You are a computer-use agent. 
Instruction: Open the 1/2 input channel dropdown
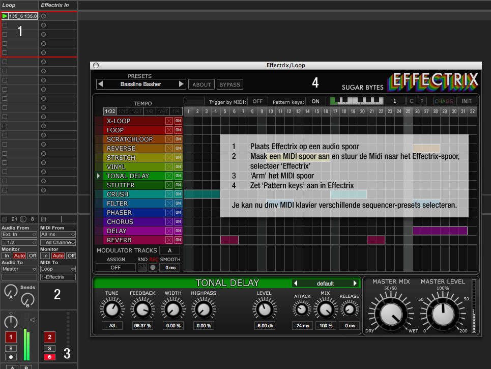tap(19, 242)
